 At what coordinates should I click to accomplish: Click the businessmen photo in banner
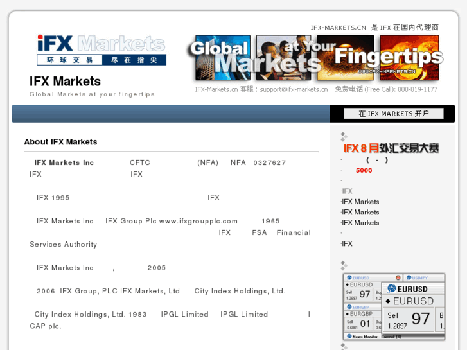283,58
